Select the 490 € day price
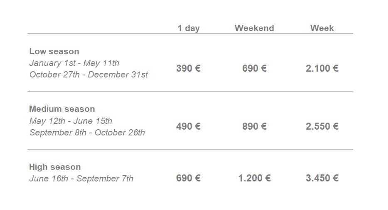This screenshot has height=210, width=388. pyautogui.click(x=188, y=126)
